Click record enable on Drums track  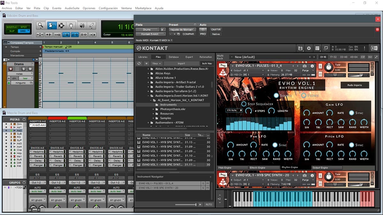(x=11, y=69)
